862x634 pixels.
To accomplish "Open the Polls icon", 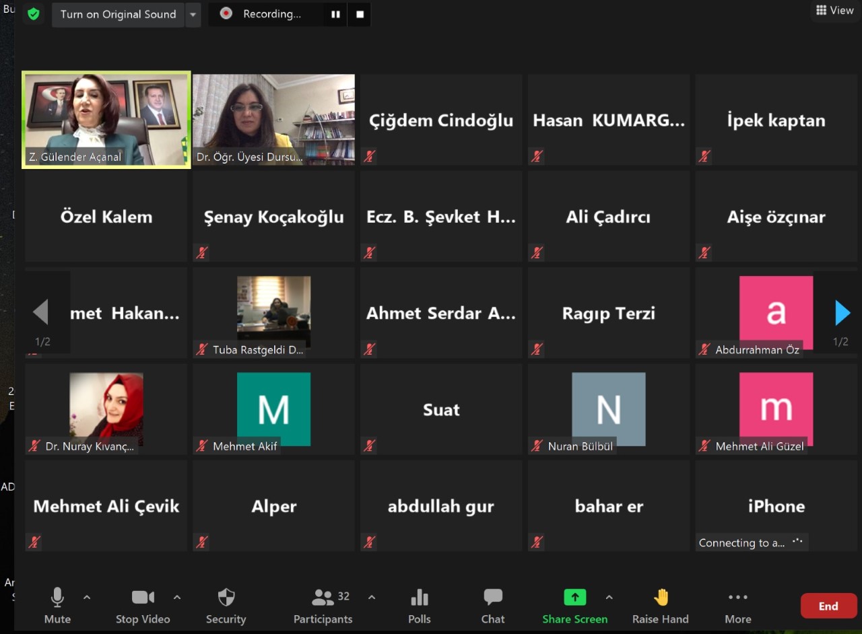I will [419, 605].
